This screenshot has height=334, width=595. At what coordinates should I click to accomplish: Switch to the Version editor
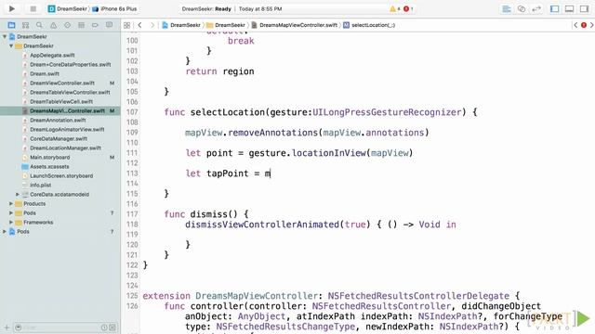click(536, 8)
